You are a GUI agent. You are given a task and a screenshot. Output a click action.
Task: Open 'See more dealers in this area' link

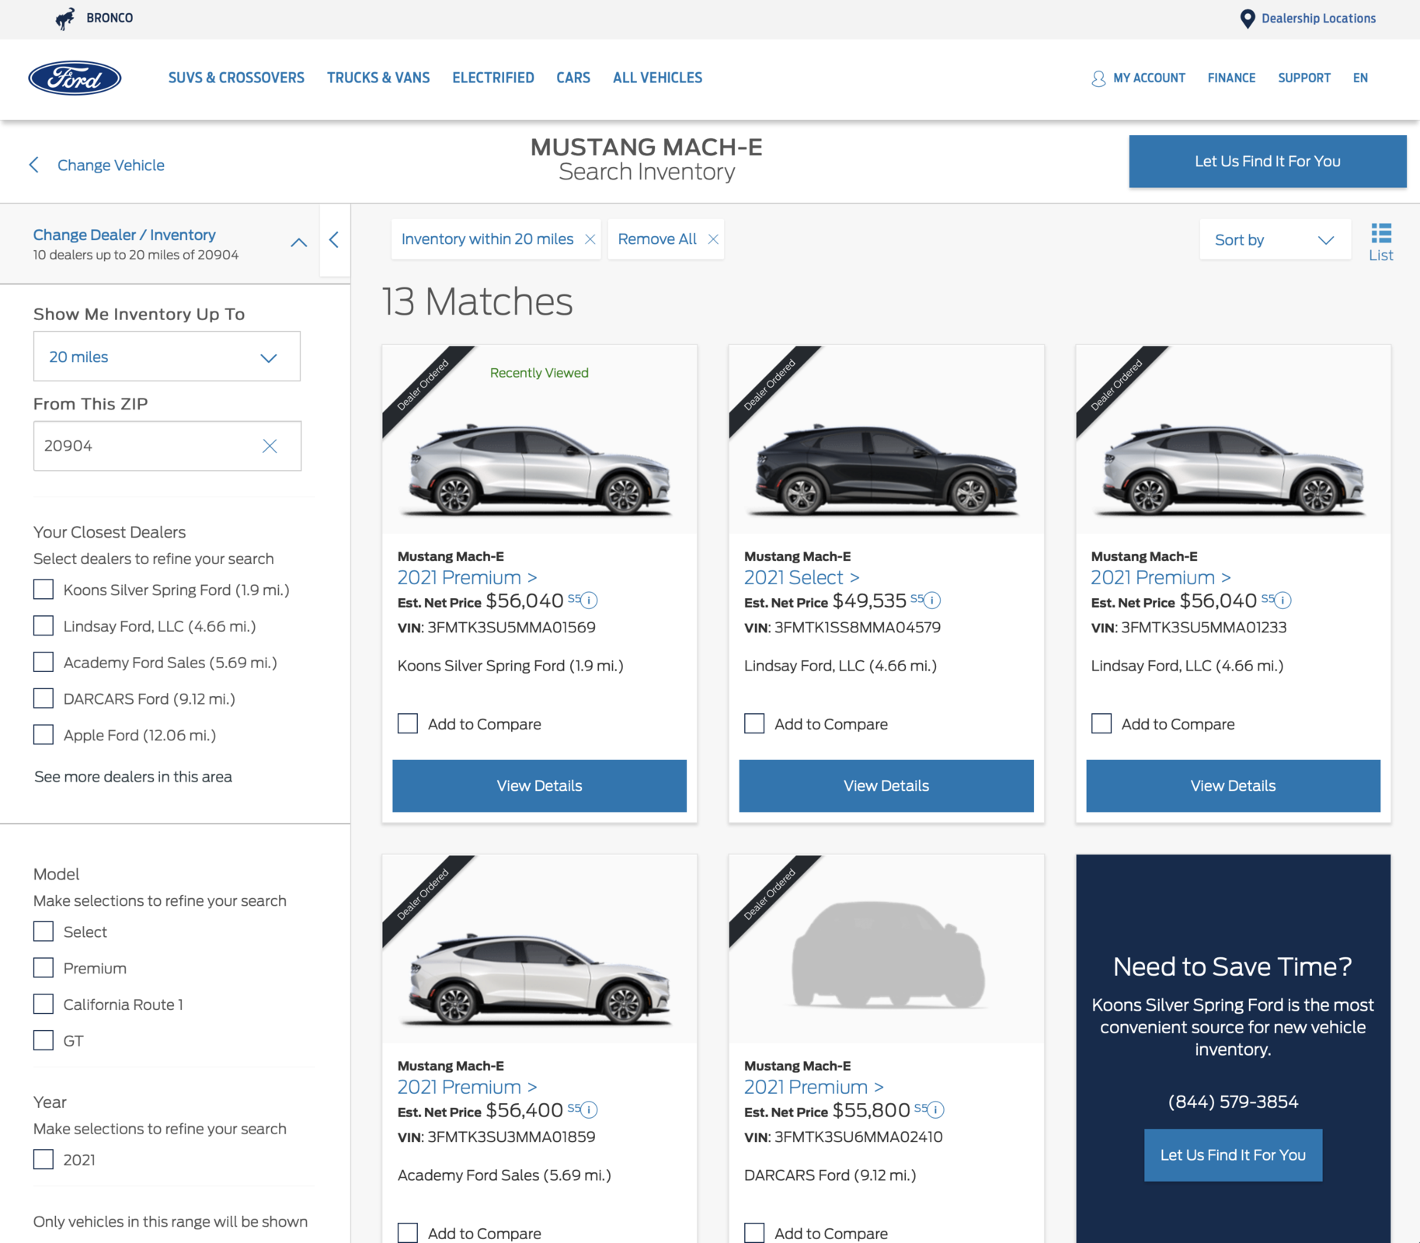(132, 776)
